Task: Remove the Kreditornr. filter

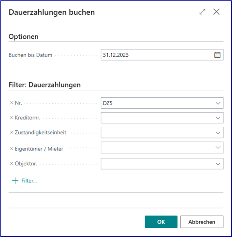Action: pos(12,118)
